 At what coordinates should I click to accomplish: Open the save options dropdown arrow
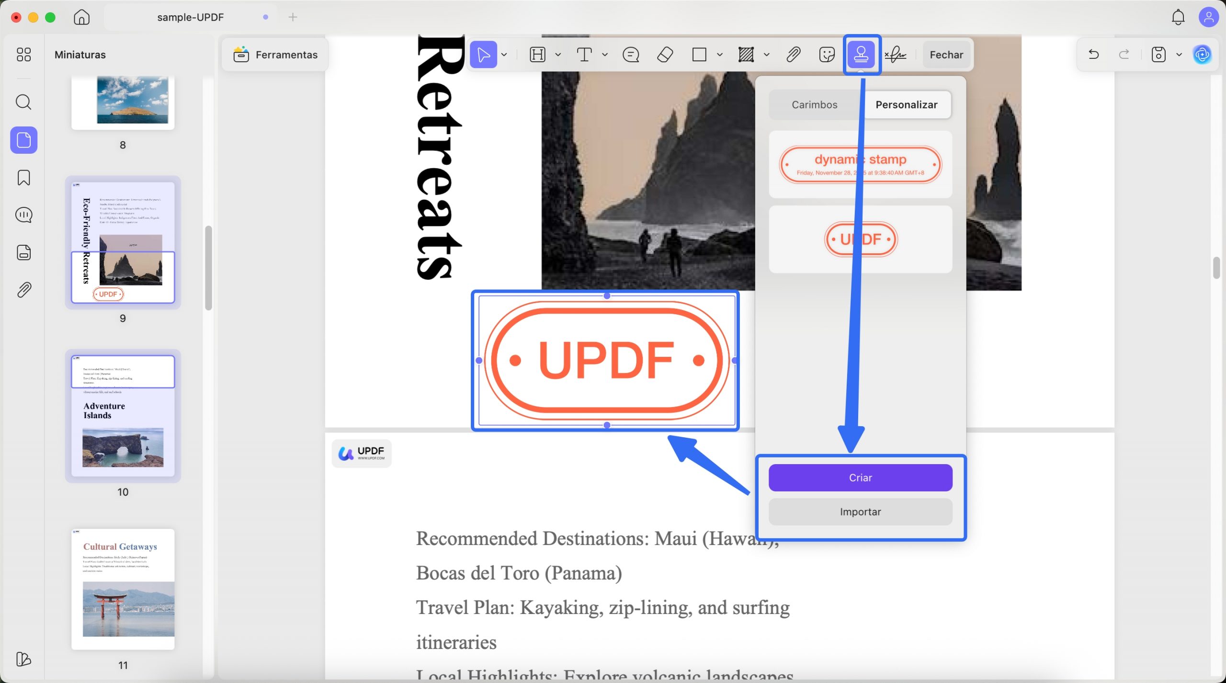[x=1179, y=55]
